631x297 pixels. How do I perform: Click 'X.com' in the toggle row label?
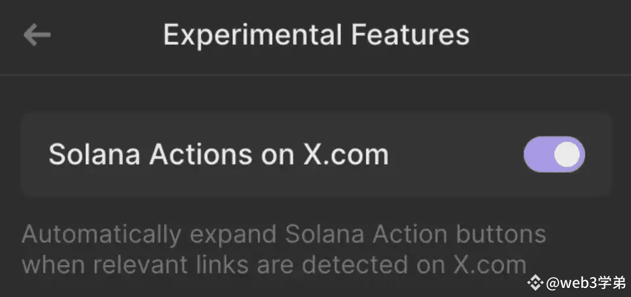click(346, 155)
